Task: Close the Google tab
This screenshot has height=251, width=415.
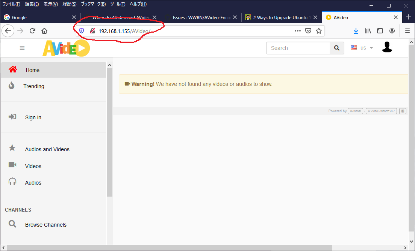Action: click(74, 17)
